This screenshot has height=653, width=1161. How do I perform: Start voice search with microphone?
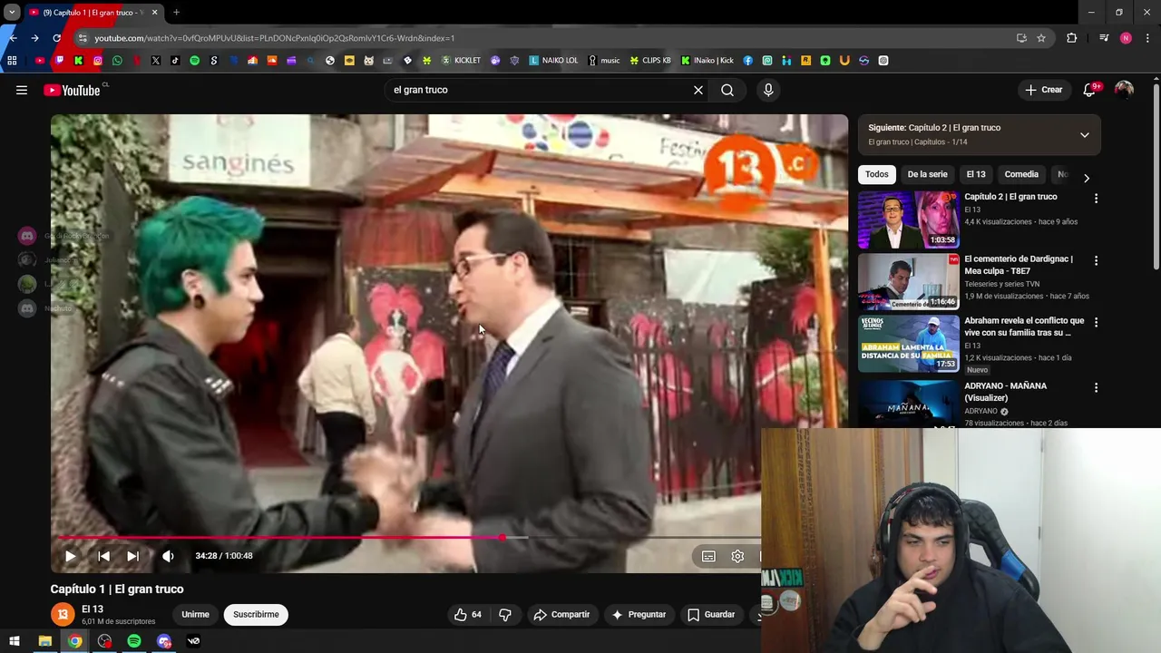click(x=768, y=90)
